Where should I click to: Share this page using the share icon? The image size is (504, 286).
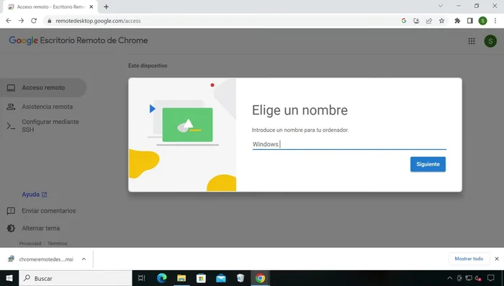(x=429, y=21)
